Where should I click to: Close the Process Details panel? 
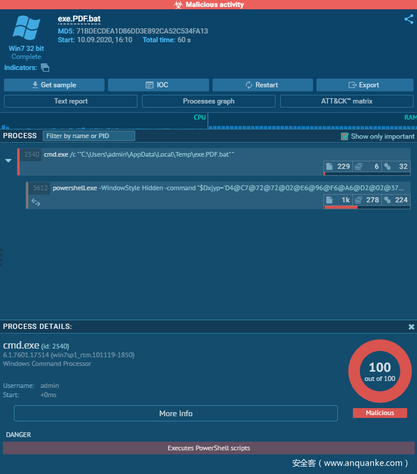(x=411, y=327)
